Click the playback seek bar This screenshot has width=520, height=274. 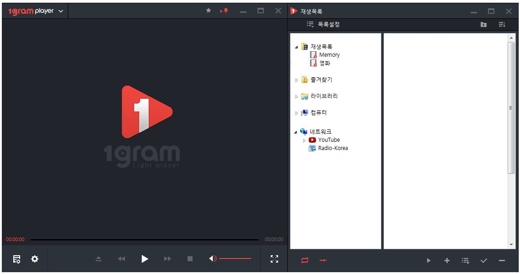144,239
